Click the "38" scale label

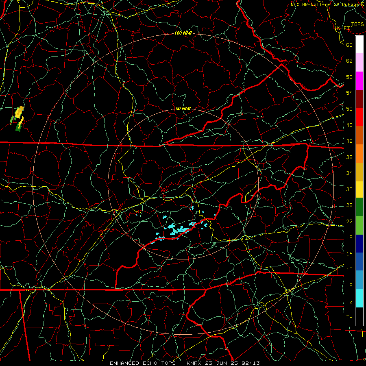coord(349,157)
